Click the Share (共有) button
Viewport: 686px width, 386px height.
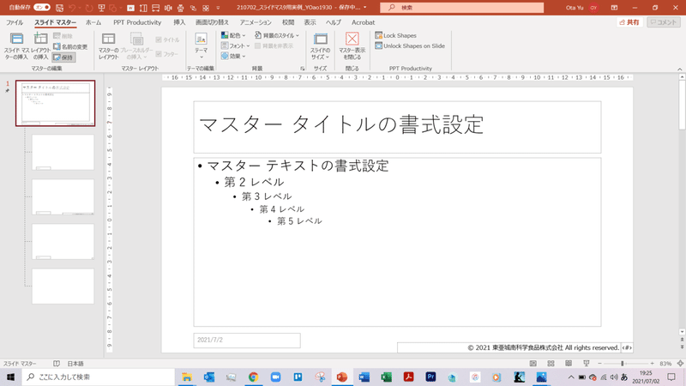pos(629,22)
